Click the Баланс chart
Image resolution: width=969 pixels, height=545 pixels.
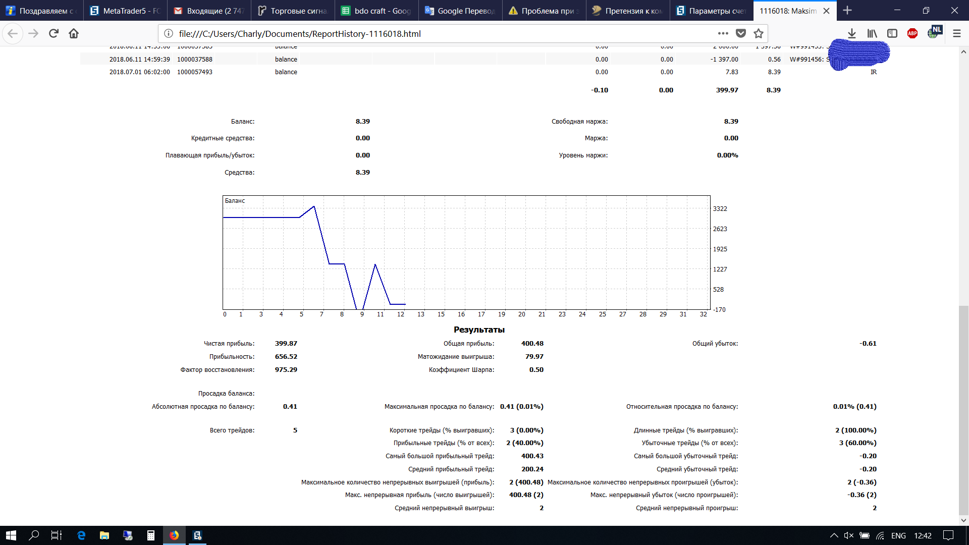[466, 252]
